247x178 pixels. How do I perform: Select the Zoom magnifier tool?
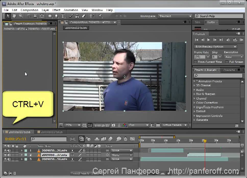coord(21,16)
